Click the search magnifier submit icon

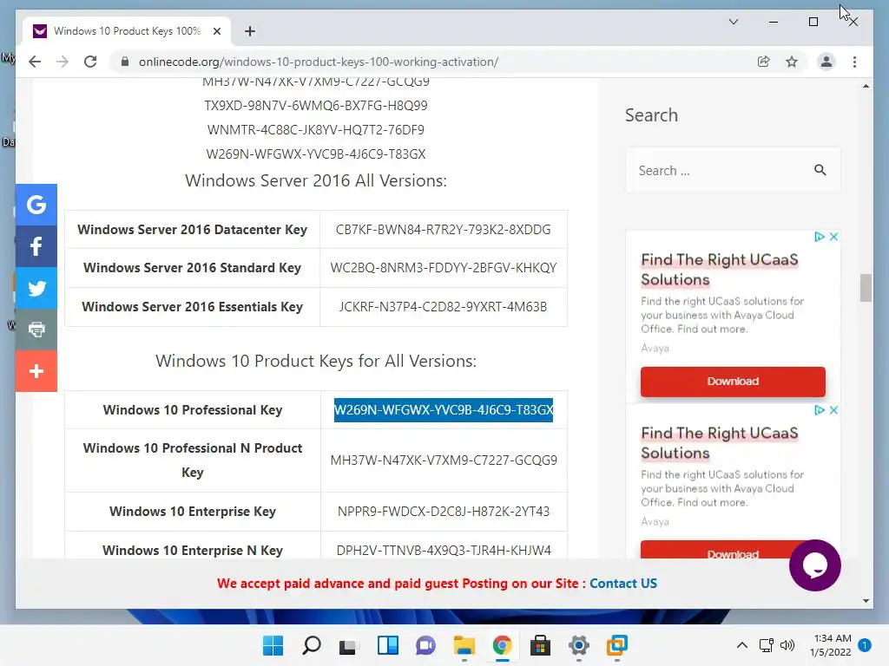(820, 170)
